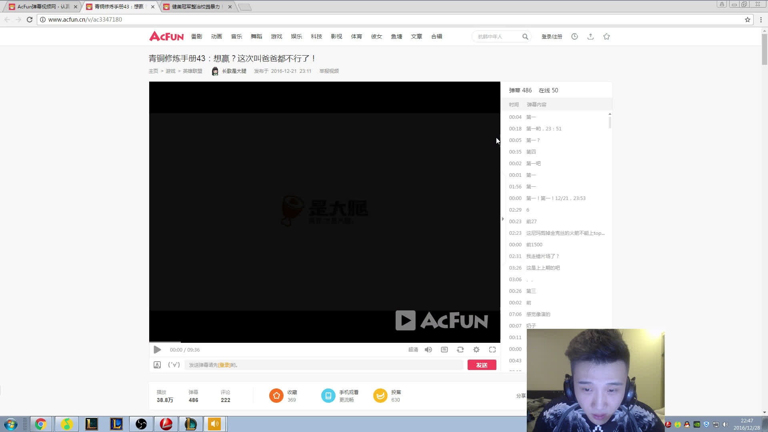This screenshot has height=432, width=768.
Task: Open 动画 category
Action: (216, 36)
